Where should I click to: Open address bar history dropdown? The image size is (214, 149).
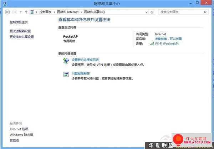147,12
